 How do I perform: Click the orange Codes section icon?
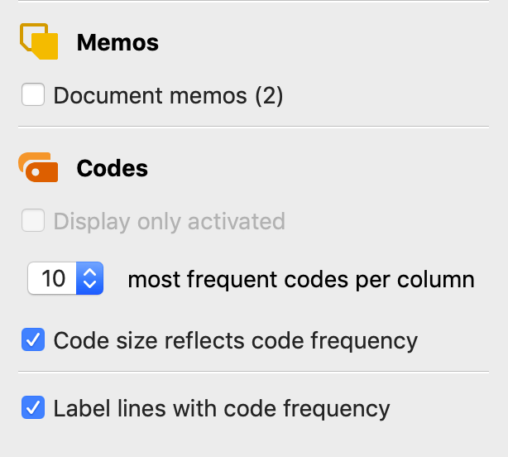click(x=38, y=167)
